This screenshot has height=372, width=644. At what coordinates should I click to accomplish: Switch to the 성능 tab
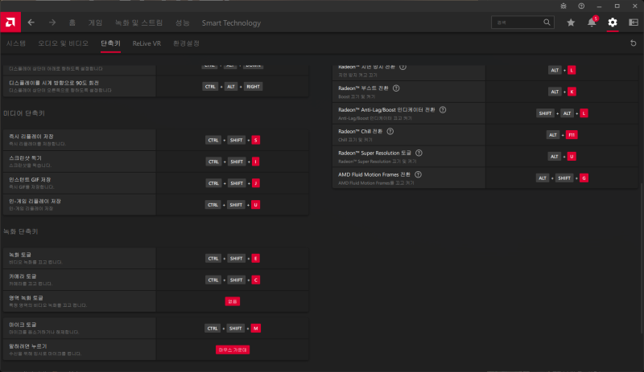click(183, 23)
